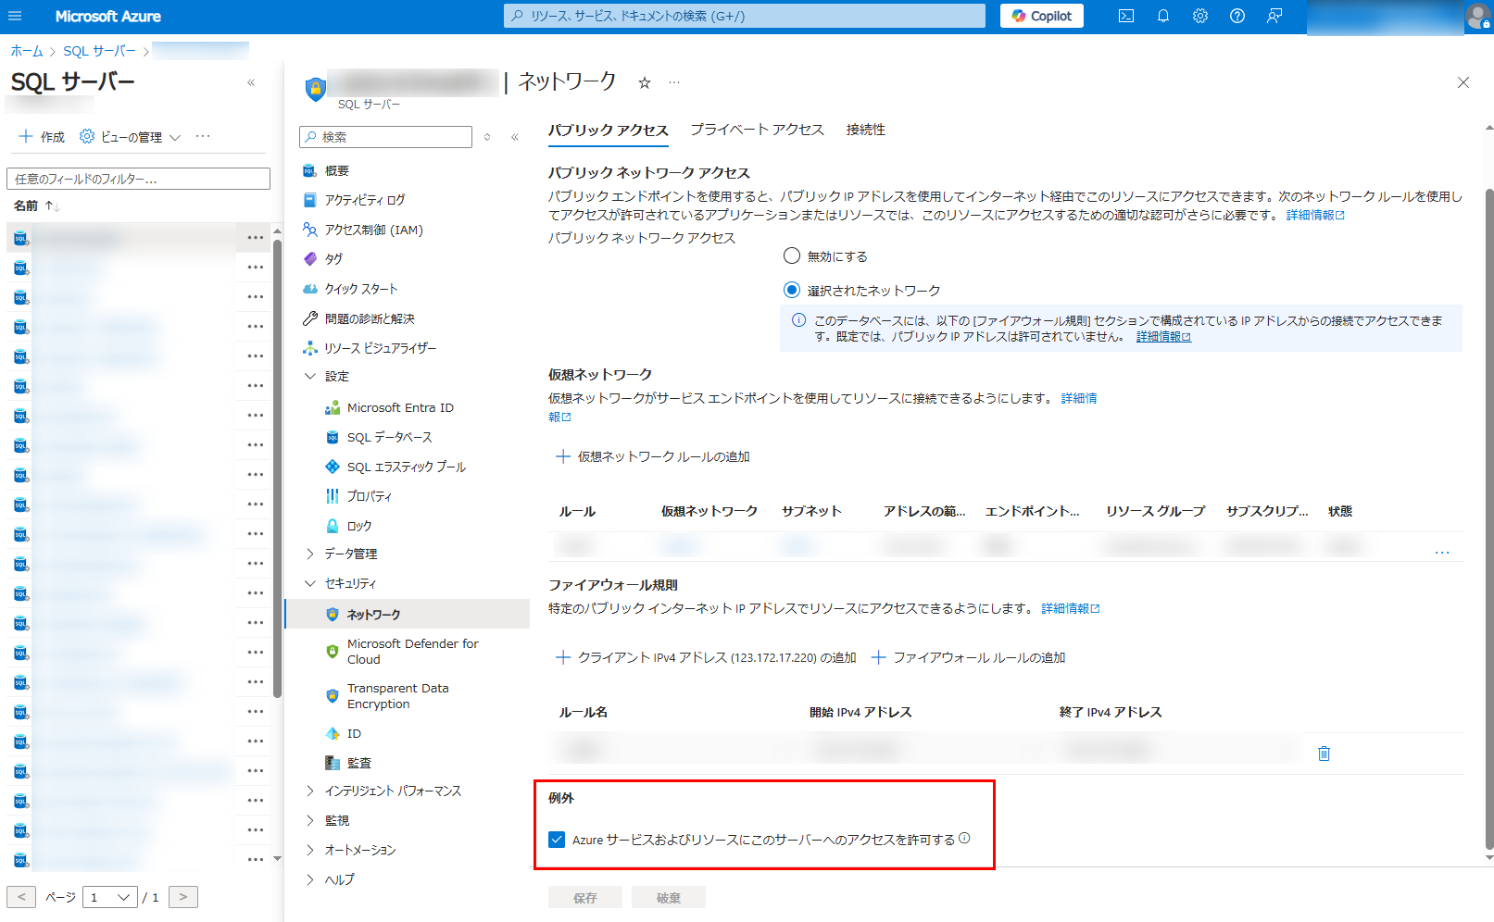Expand インテリジェント パフォーマンス section
This screenshot has height=922, width=1494.
point(310,791)
